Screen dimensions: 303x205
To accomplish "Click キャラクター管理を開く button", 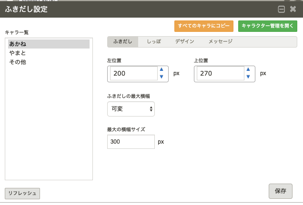I will 267,26.
